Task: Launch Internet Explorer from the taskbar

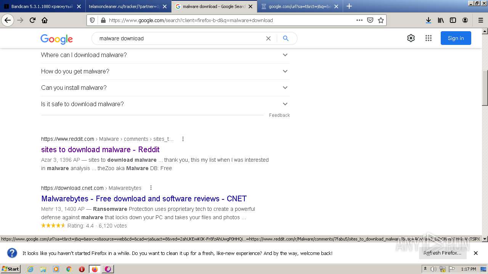Action: [30, 269]
